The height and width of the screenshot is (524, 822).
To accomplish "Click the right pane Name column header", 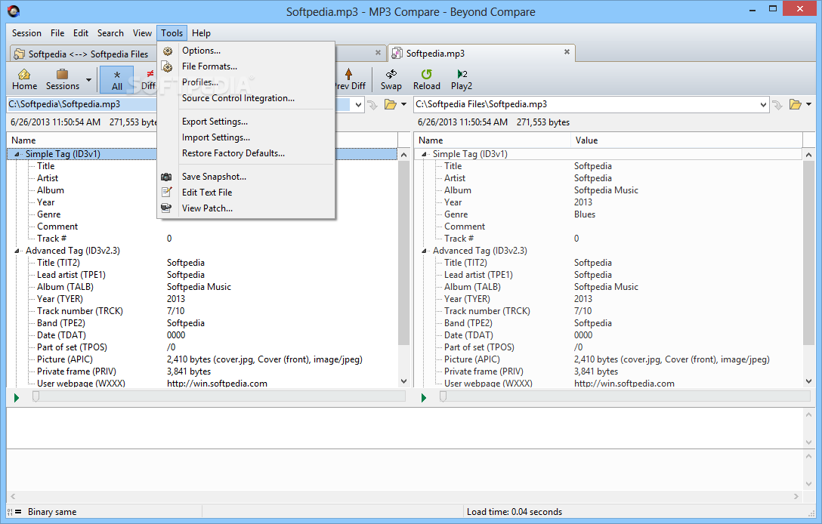I will pos(493,140).
